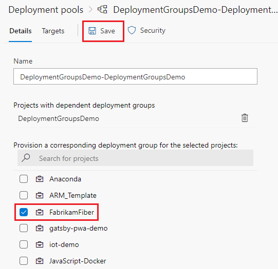Click the Search for projects box
The image size is (278, 269).
click(135, 158)
